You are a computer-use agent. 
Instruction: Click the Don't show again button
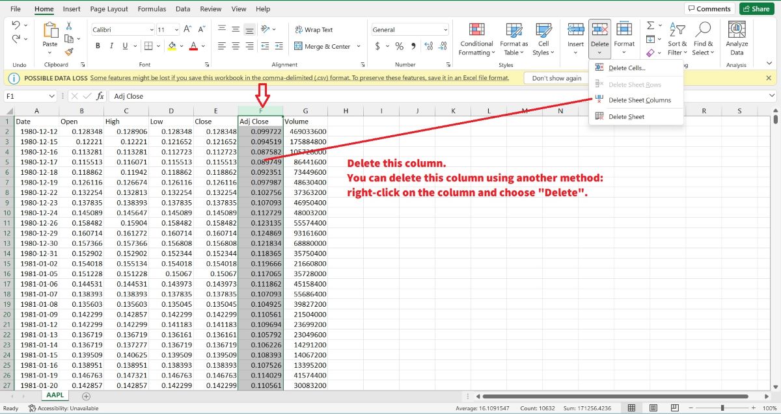(x=556, y=78)
